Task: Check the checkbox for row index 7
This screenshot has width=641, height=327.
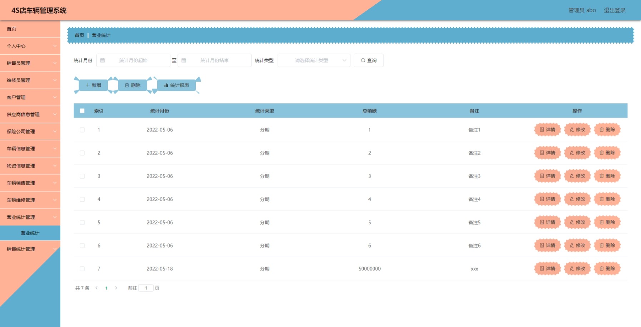Action: [x=82, y=269]
